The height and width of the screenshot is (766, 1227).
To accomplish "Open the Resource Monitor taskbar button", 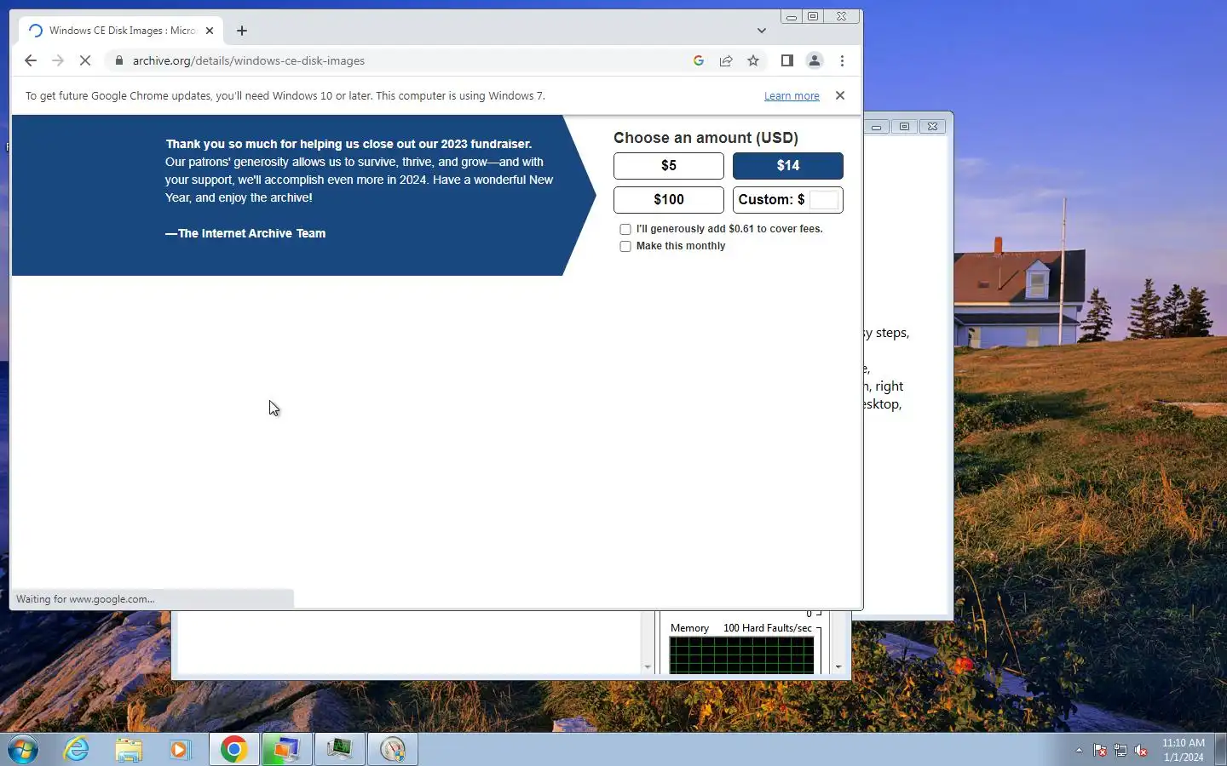I will click(340, 750).
